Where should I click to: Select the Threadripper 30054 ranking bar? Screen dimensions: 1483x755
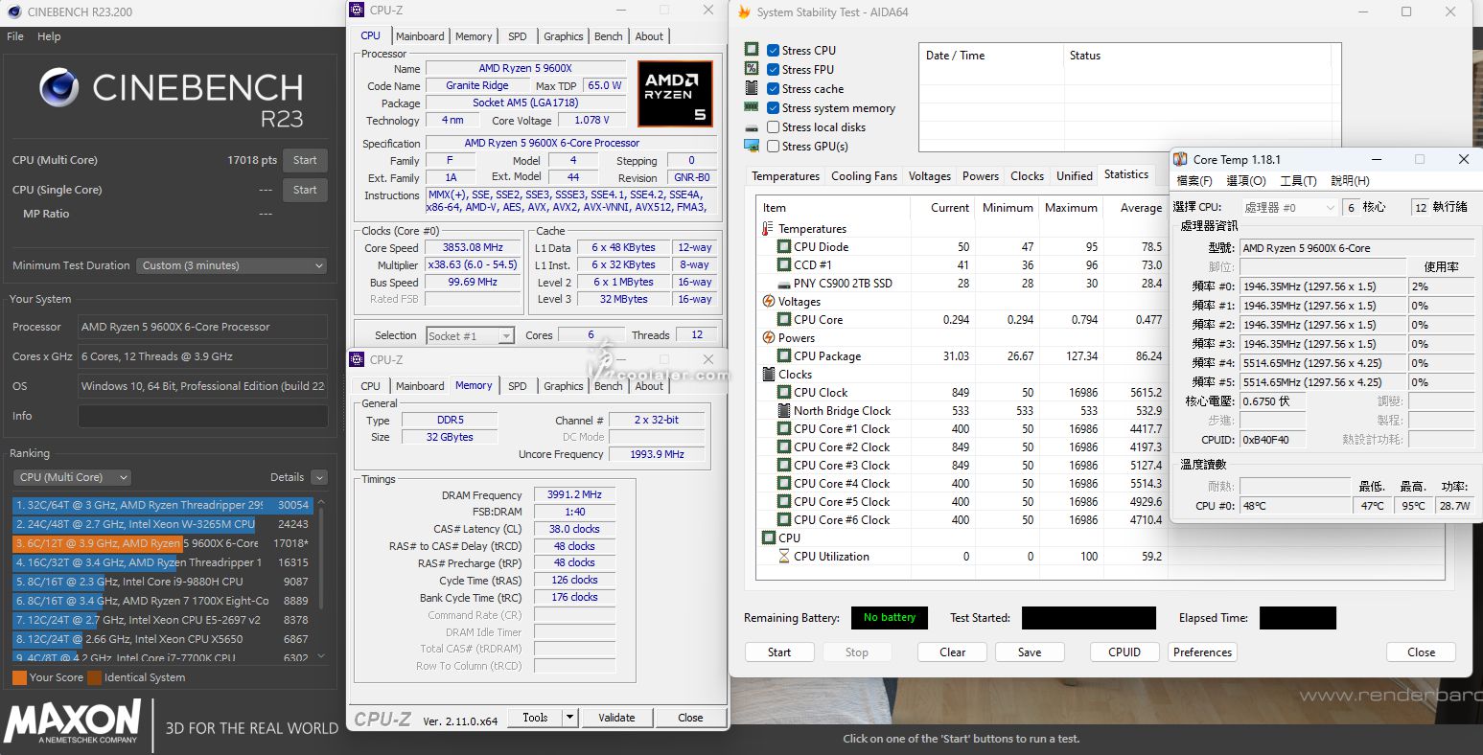[x=161, y=505]
